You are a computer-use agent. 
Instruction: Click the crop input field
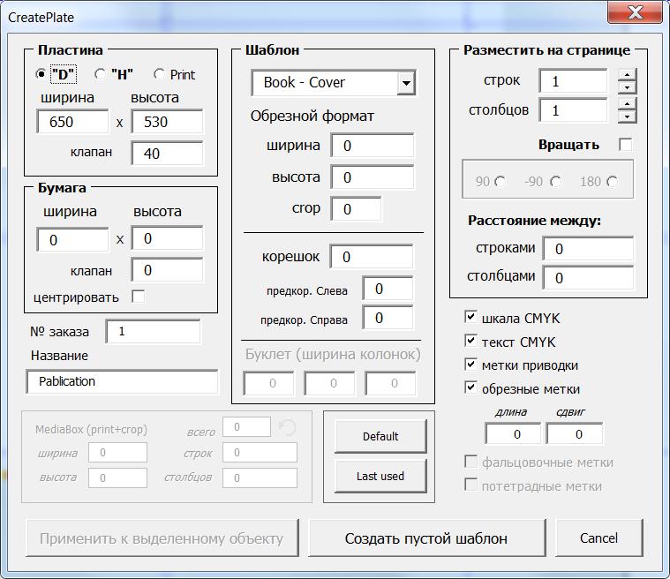coord(356,209)
